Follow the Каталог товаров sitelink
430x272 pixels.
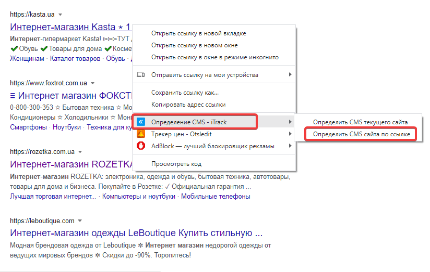pos(75,59)
